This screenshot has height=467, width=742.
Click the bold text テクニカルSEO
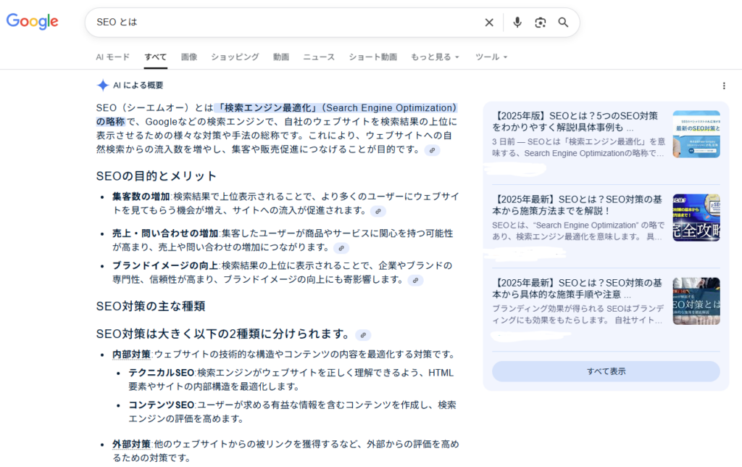click(x=162, y=373)
